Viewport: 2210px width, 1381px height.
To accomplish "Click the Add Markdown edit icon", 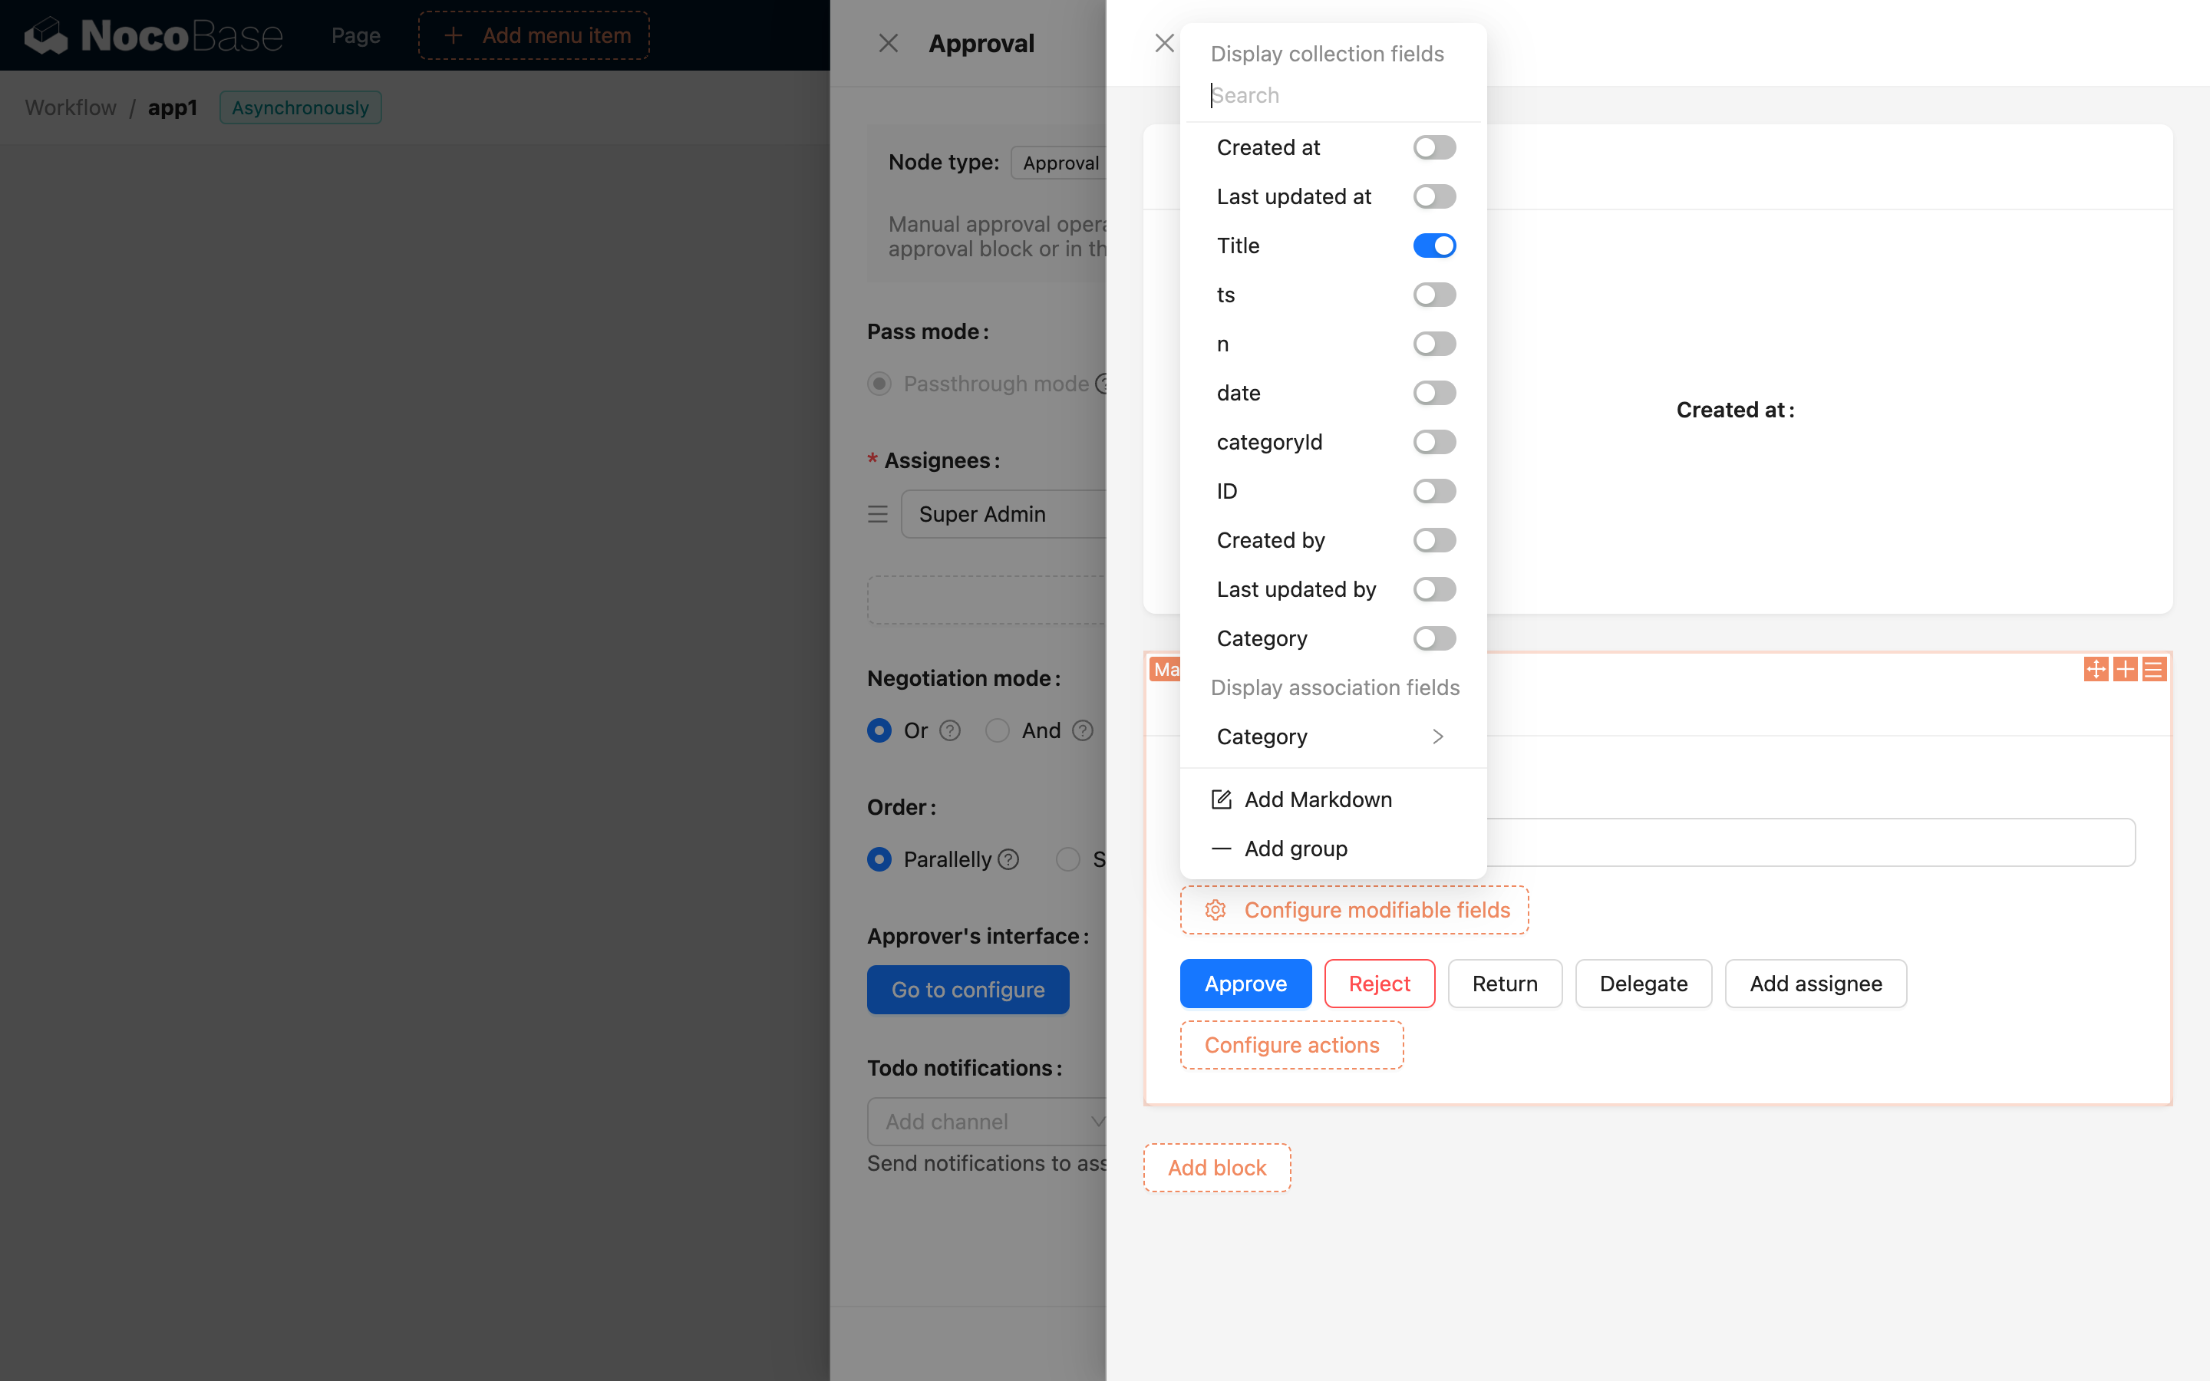I will [1220, 799].
